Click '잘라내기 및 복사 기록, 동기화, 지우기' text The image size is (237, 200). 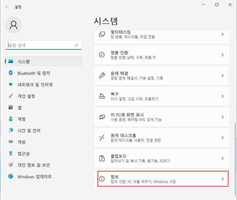[140, 161]
